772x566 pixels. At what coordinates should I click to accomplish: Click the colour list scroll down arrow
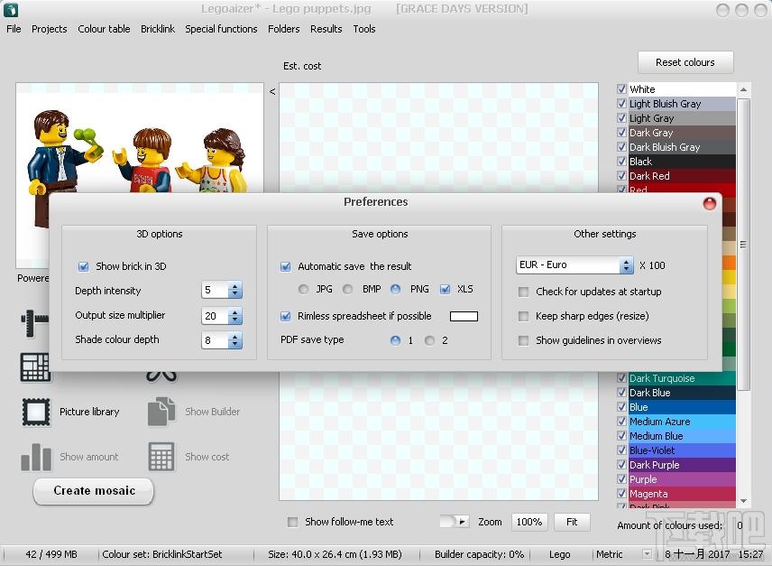(743, 501)
